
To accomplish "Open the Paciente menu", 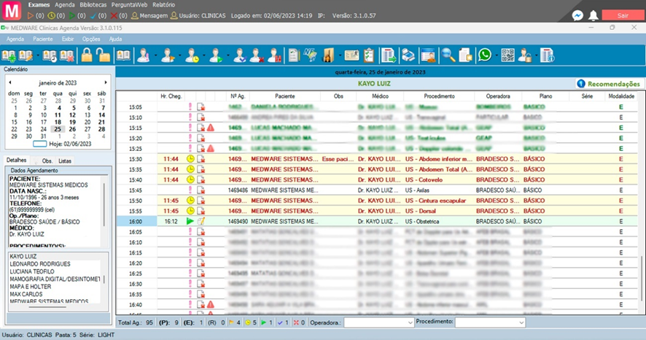I will pyautogui.click(x=43, y=39).
